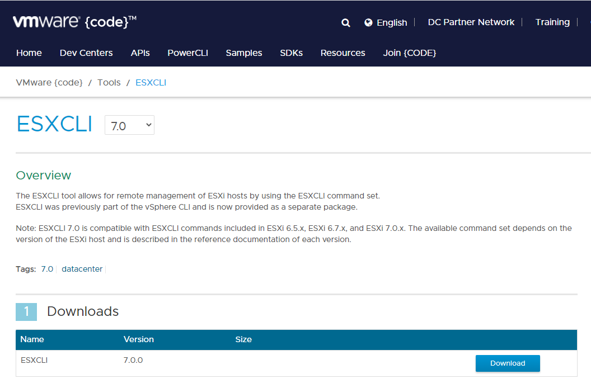Open SDKs menu item
591x388 pixels.
[x=292, y=53]
